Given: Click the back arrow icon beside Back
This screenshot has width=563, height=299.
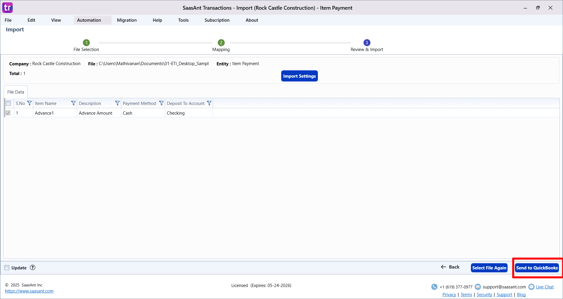Looking at the screenshot, I should tap(443, 267).
